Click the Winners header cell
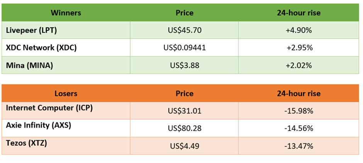This screenshot has width=363, height=163. (66, 13)
